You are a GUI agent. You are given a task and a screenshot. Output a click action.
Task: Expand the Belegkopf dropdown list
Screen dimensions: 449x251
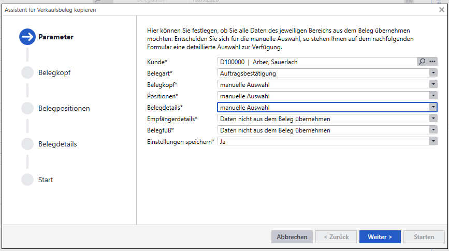tap(433, 84)
